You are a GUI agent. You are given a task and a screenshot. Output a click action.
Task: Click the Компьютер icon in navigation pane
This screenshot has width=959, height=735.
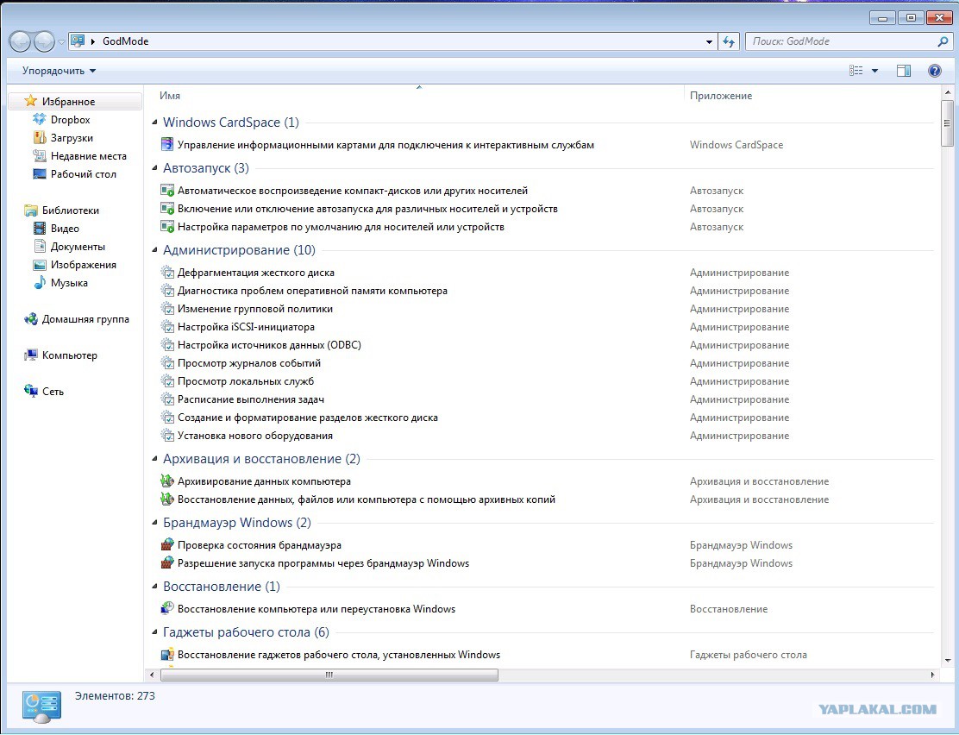(30, 355)
